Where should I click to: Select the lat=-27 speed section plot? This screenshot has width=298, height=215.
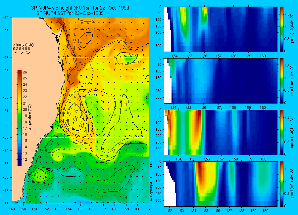221,29
